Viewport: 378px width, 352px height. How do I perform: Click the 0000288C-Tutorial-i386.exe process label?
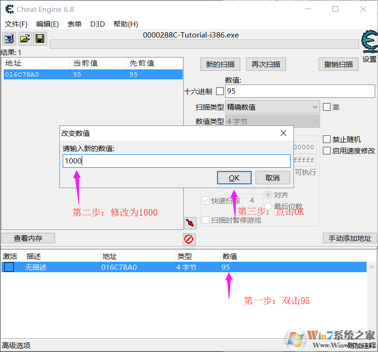click(x=191, y=35)
